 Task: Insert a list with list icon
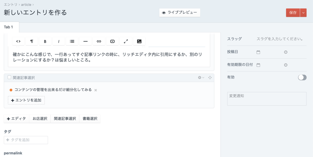coord(72,41)
